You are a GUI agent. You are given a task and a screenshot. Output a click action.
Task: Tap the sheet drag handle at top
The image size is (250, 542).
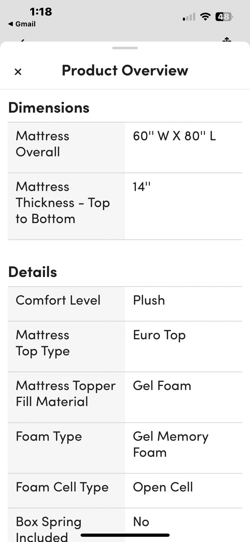click(x=125, y=48)
